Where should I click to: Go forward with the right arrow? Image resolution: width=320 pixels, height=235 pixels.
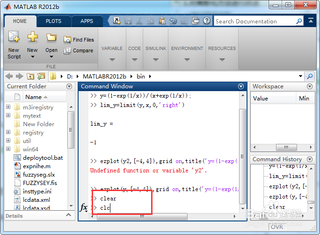pos(20,76)
